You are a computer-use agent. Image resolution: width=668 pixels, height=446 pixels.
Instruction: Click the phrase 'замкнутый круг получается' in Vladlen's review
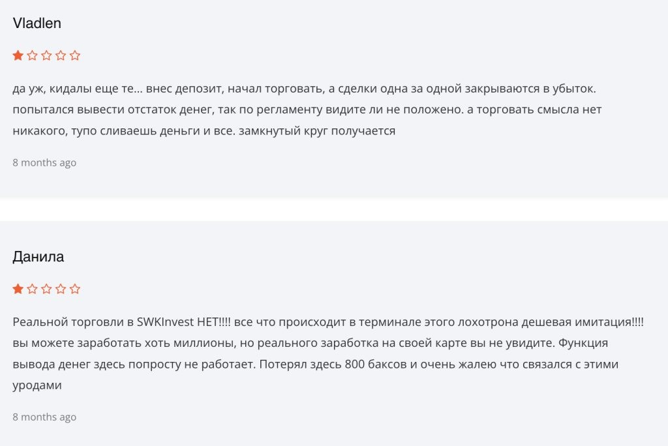[x=317, y=131]
